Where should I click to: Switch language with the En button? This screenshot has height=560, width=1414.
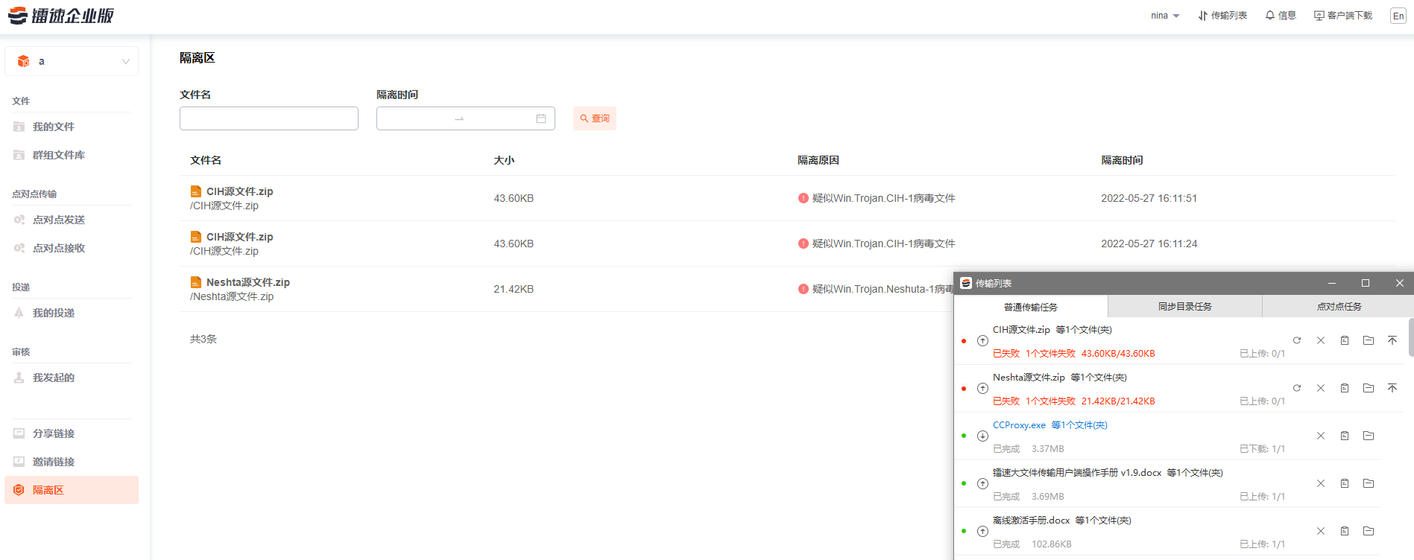(1398, 16)
